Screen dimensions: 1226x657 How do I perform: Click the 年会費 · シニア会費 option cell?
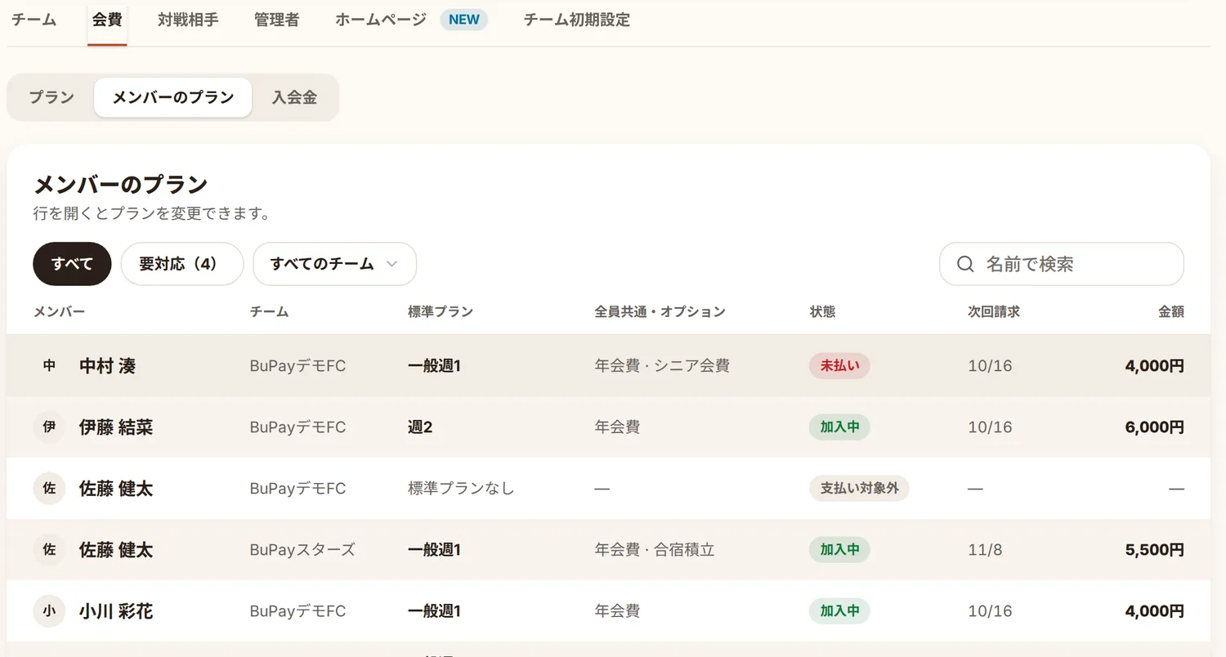coord(662,366)
